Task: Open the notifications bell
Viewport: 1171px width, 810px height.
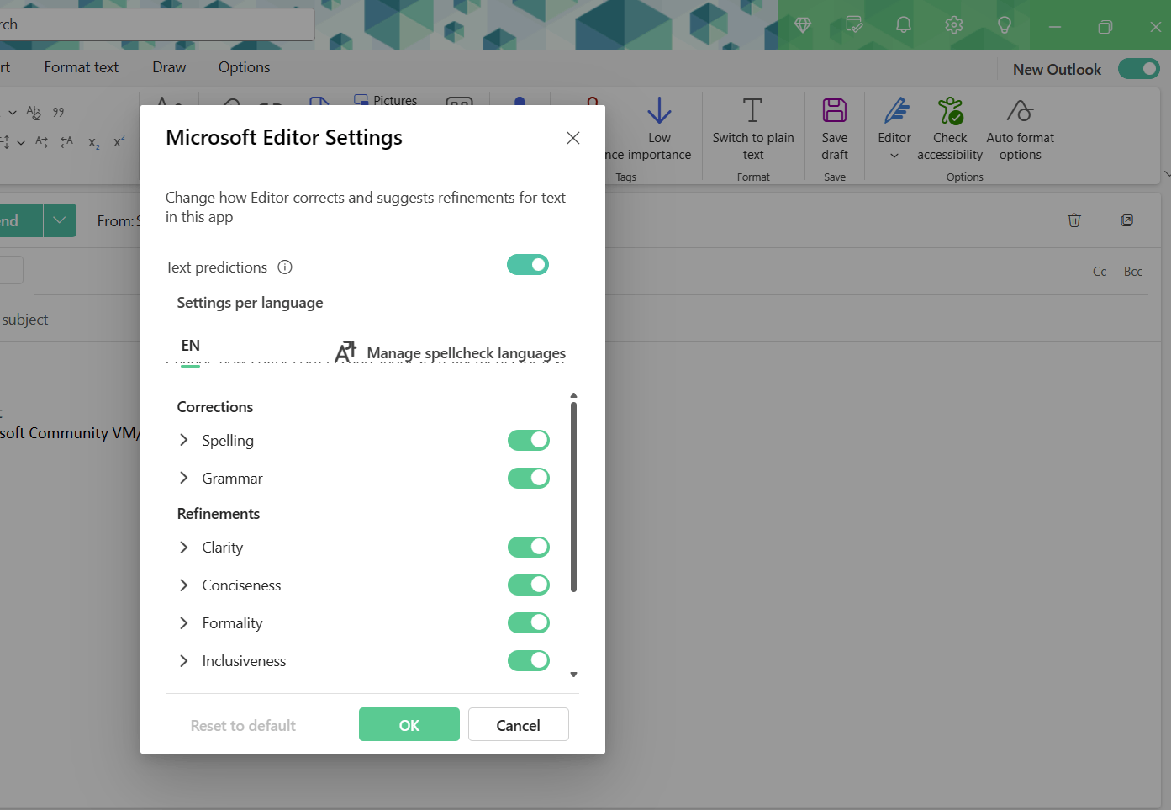Action: click(x=904, y=25)
